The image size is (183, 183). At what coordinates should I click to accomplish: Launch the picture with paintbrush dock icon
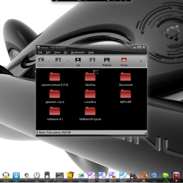[x=81, y=175]
